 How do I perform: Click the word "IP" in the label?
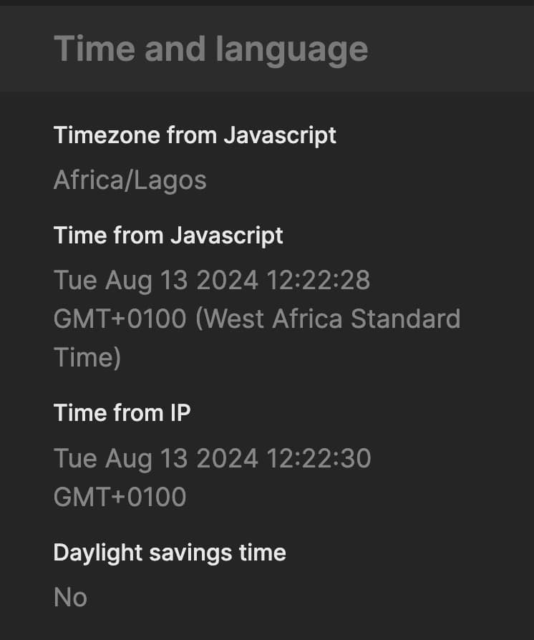tap(180, 412)
